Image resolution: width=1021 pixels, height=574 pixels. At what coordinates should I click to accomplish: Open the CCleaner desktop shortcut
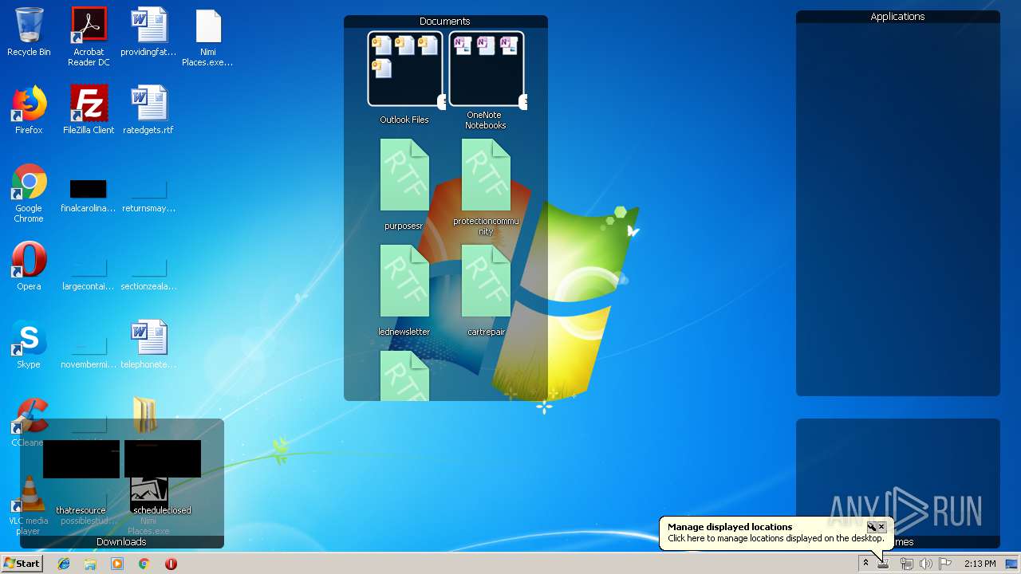[x=29, y=423]
